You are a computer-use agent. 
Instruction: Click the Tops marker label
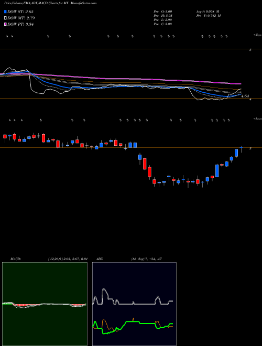(258, 35)
